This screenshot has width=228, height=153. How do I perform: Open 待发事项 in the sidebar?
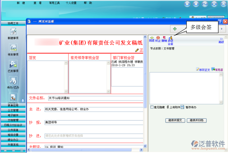click(x=13, y=50)
